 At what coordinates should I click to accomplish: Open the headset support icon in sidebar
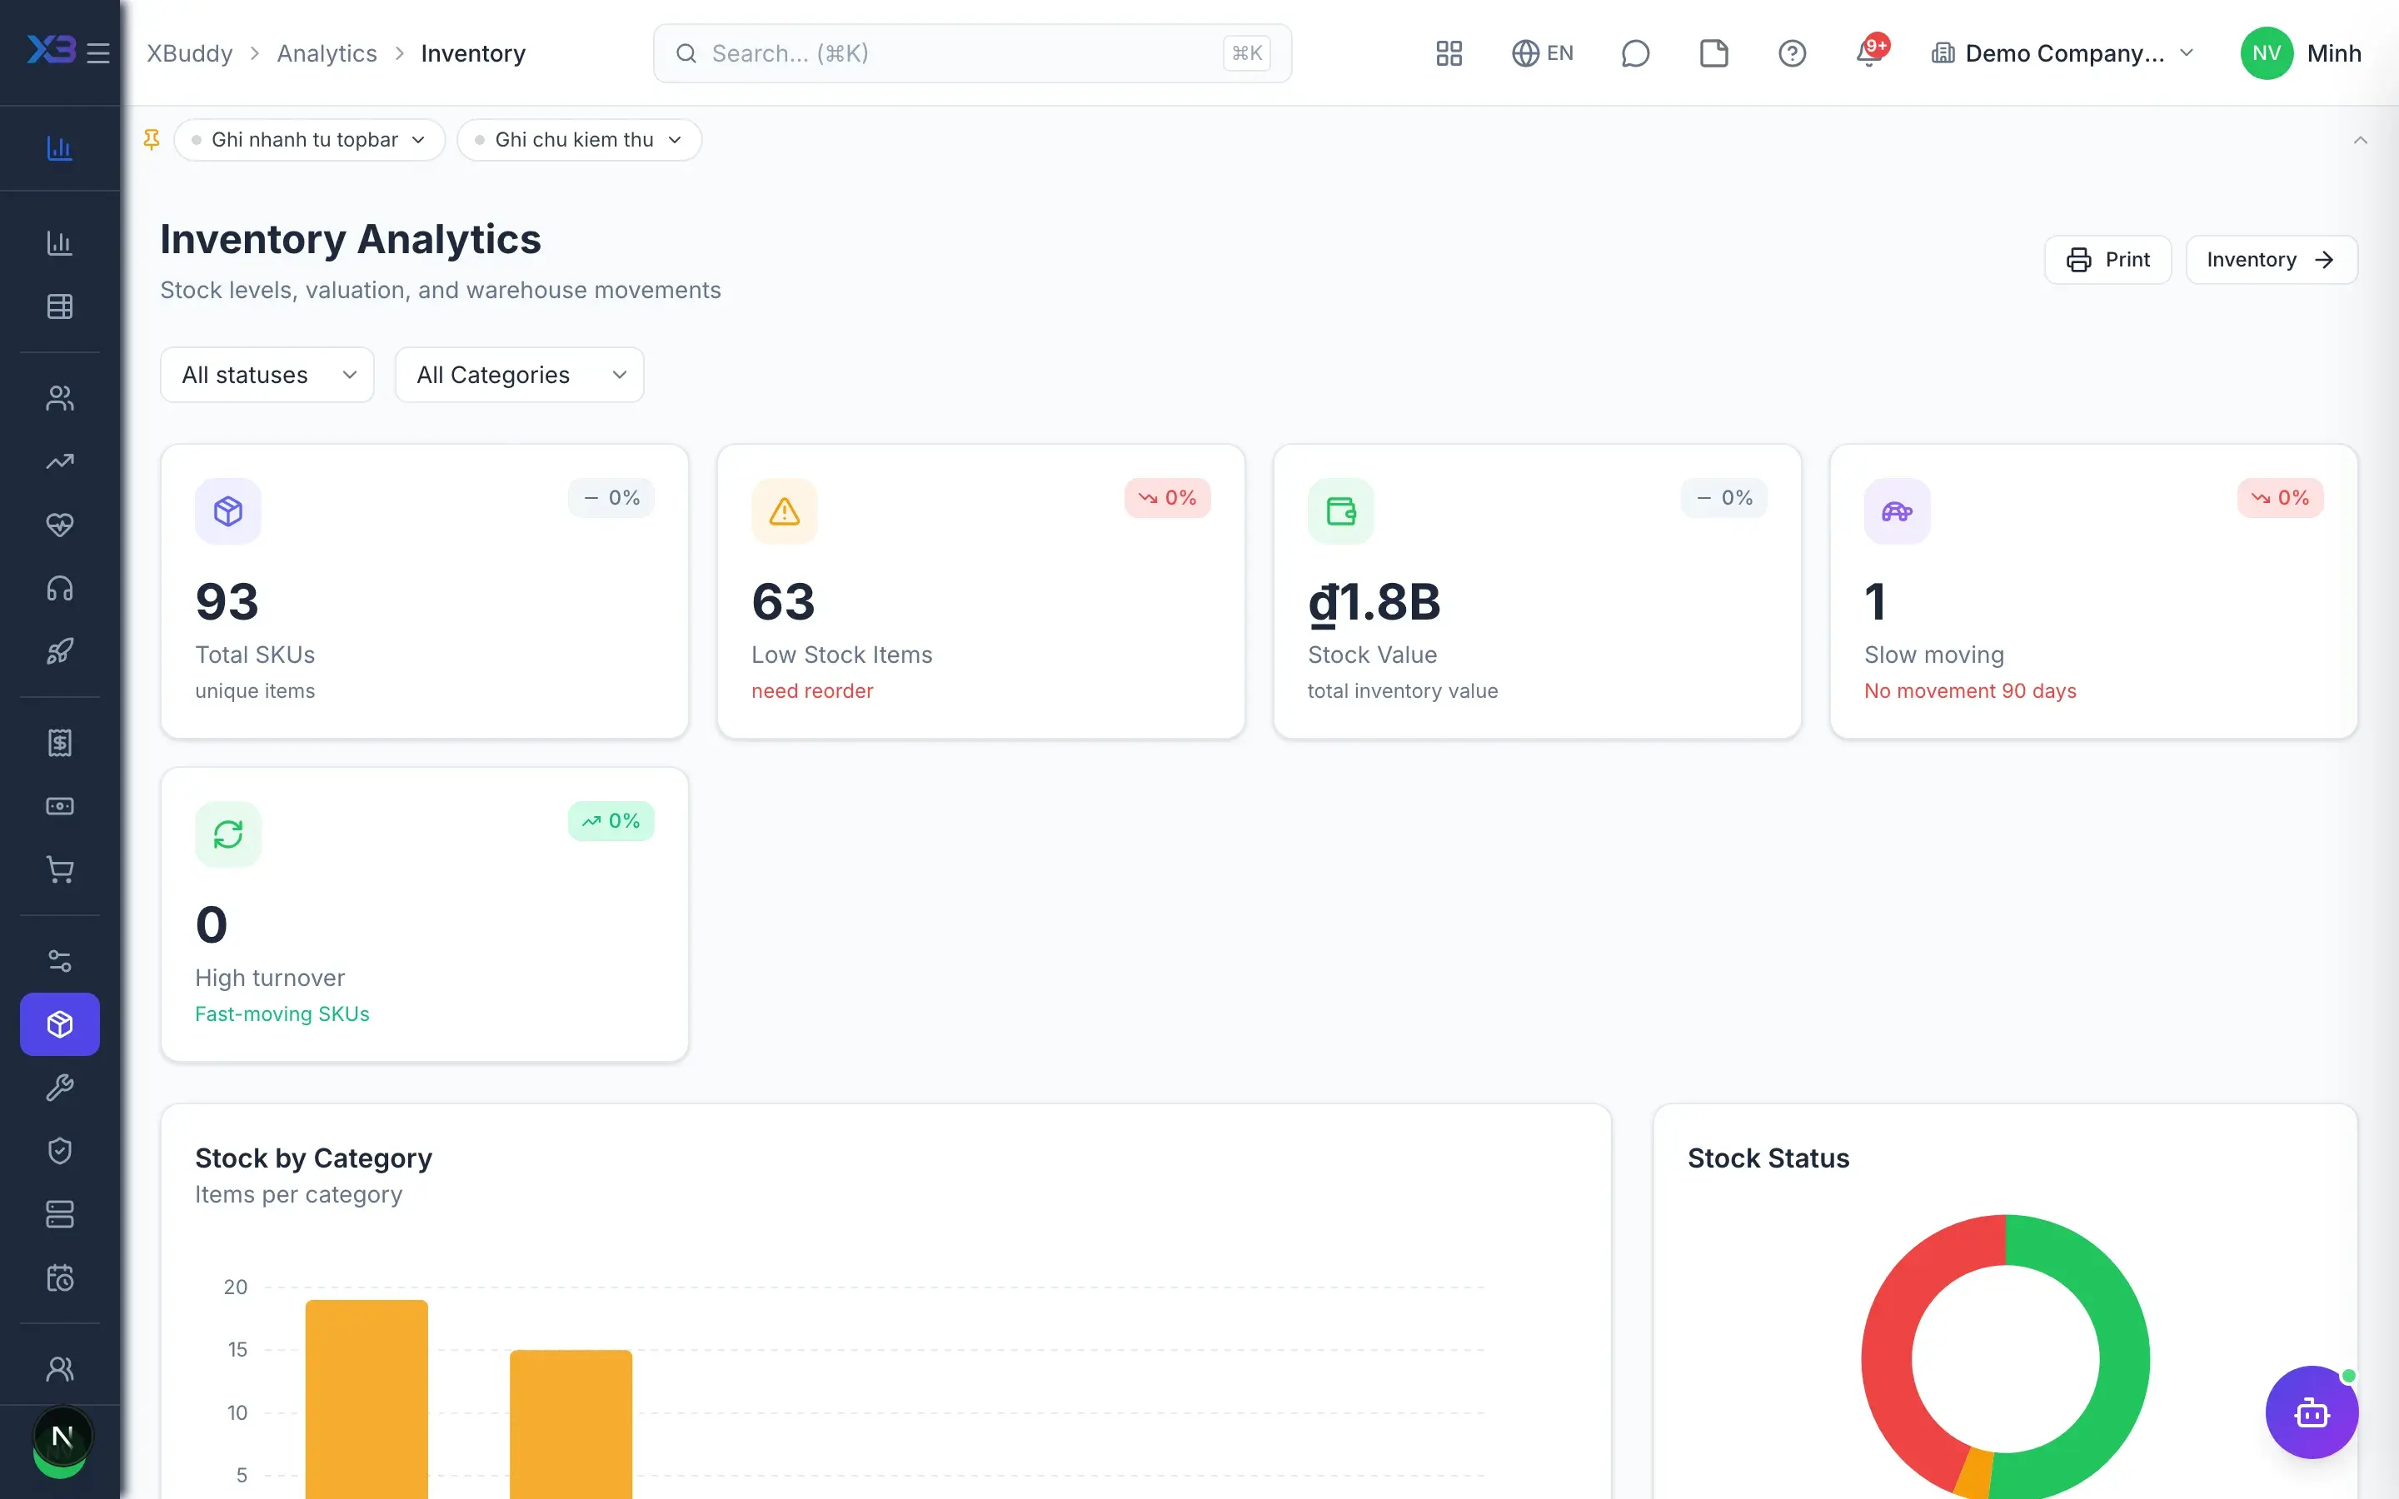(59, 588)
